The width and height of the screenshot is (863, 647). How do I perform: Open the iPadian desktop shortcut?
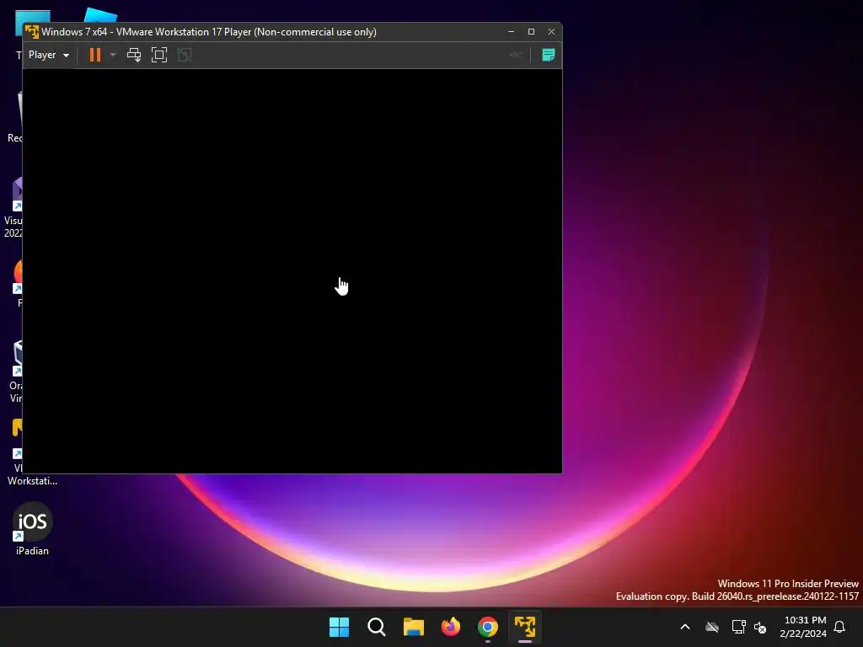33,528
